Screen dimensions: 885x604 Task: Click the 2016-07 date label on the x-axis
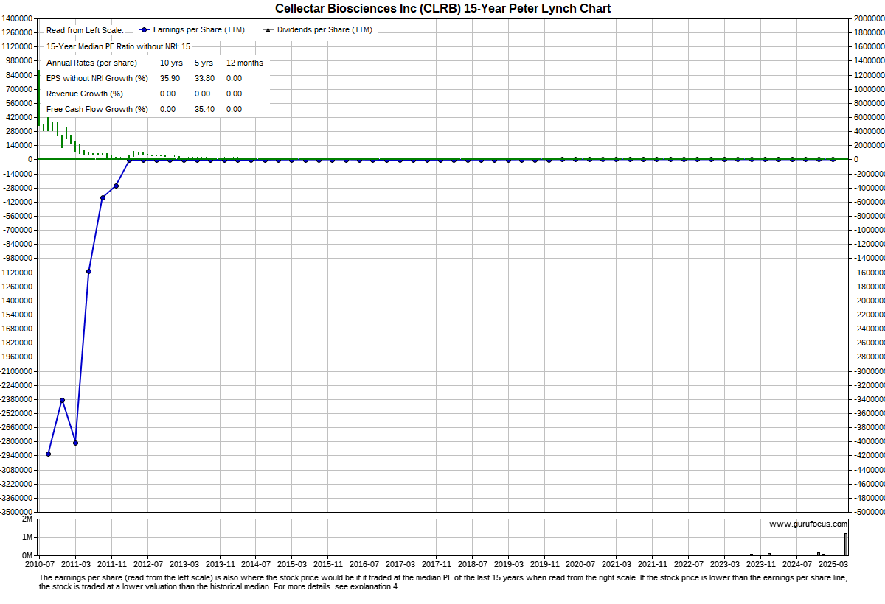pyautogui.click(x=364, y=563)
